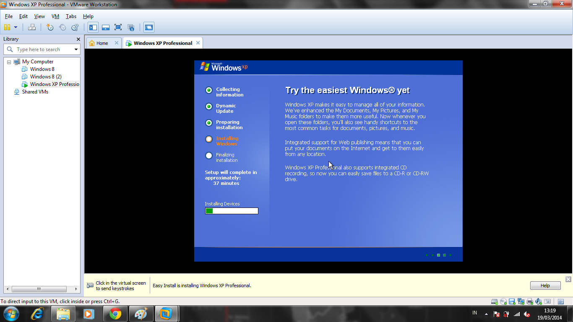Click the network adapter status icon
Viewport: 573px width, 322px height.
click(x=521, y=301)
